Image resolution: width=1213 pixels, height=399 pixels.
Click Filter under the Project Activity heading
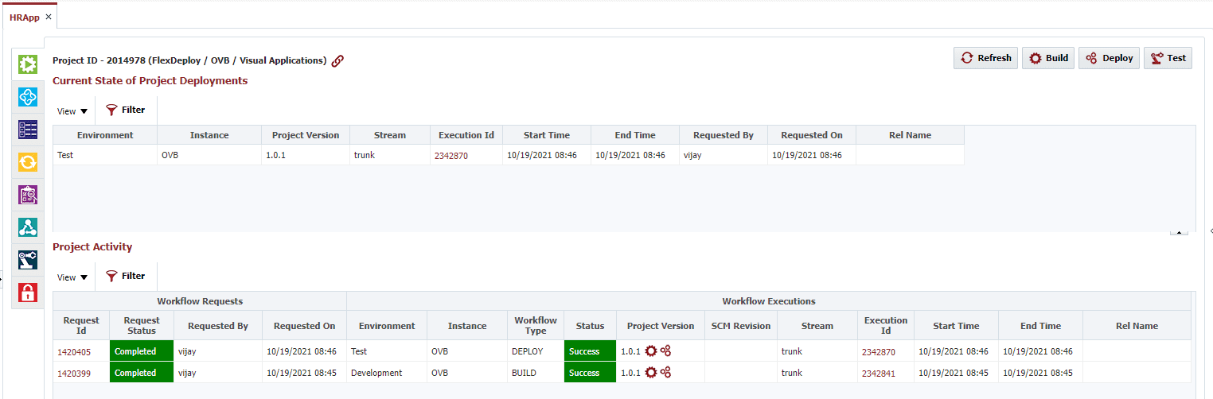(x=126, y=276)
